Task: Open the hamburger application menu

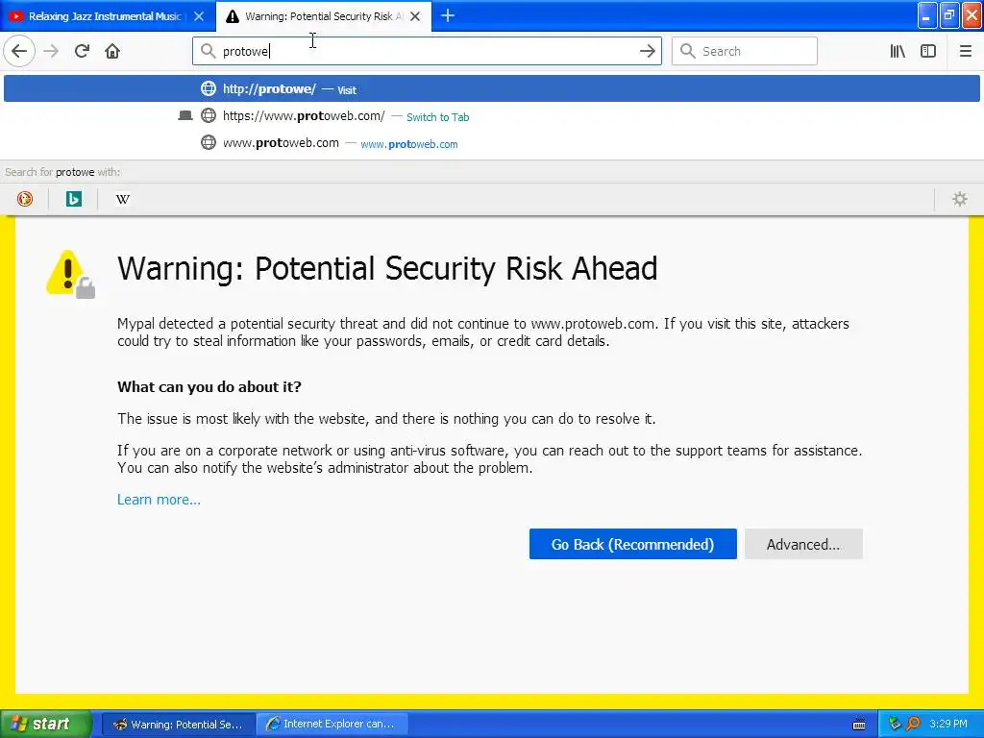Action: coord(966,51)
